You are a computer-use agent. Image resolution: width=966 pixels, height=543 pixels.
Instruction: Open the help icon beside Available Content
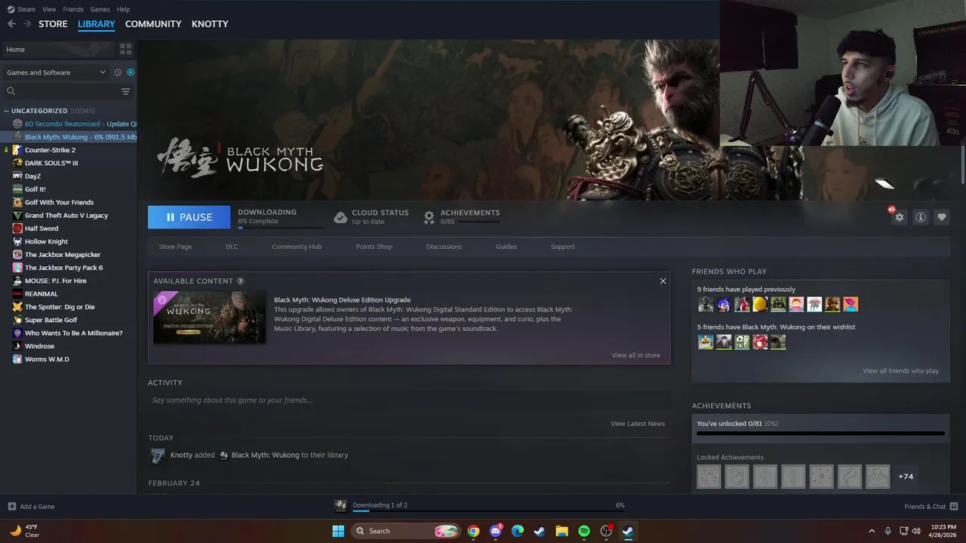[x=240, y=281]
